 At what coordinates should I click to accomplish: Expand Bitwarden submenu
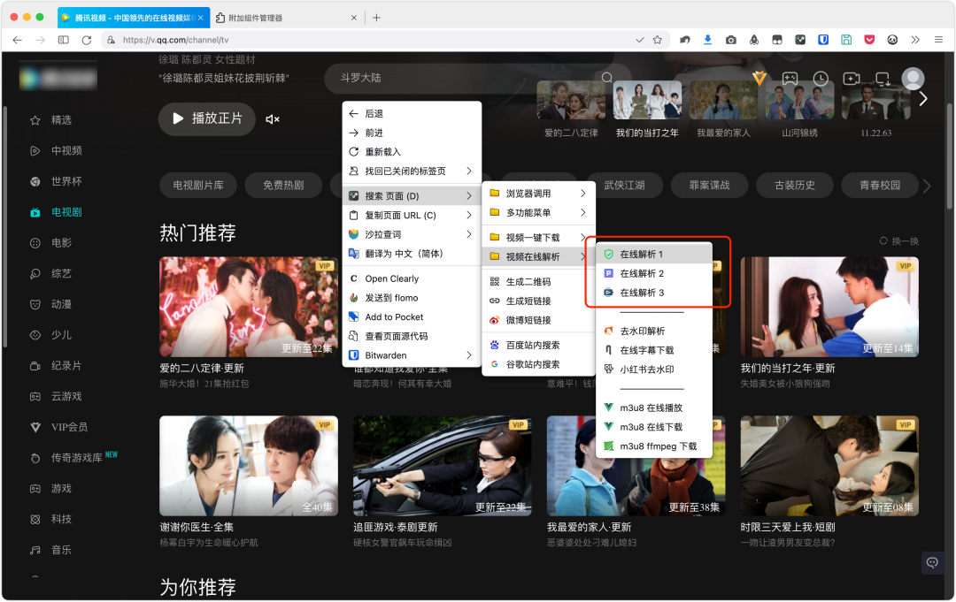tap(412, 355)
